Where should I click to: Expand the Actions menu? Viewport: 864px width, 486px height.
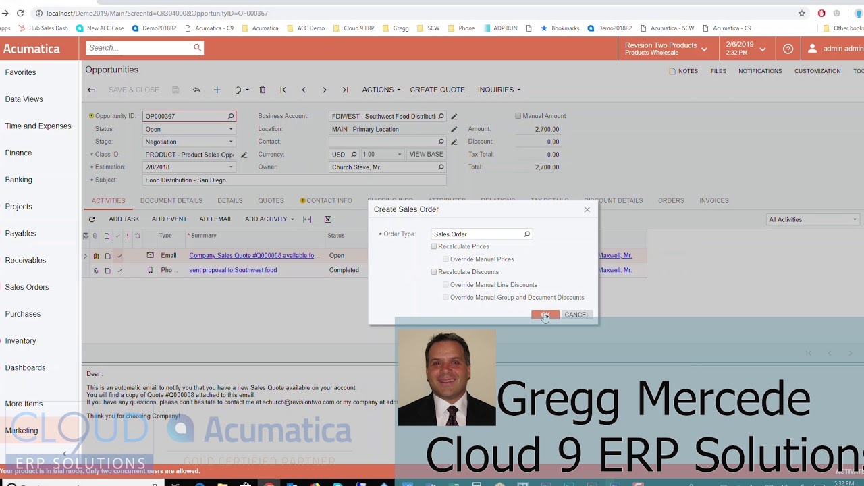381,90
